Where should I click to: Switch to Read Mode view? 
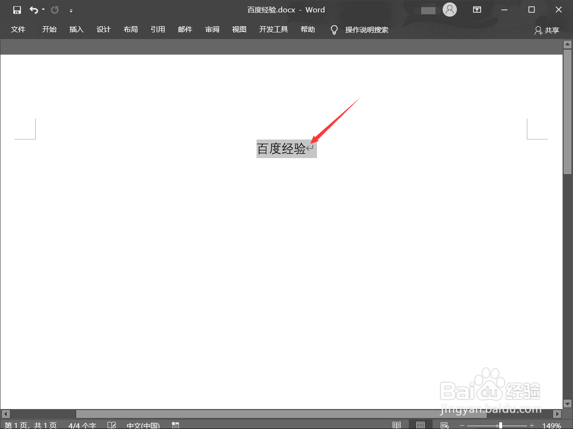(396, 425)
